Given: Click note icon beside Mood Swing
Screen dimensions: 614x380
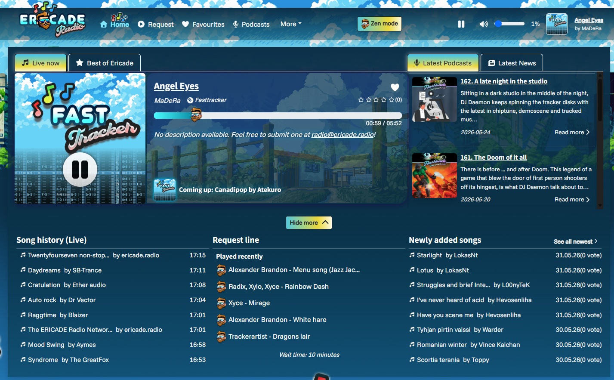Looking at the screenshot, I should (23, 344).
